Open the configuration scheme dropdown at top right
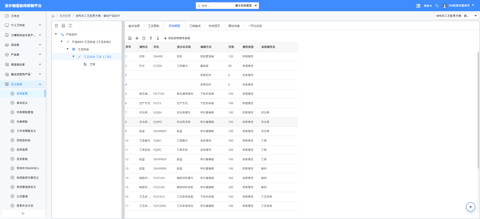 456,16
